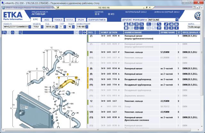Open the ПОДГР dropdown showing 45
Screen dimensions: 205x133
pos(73,27)
